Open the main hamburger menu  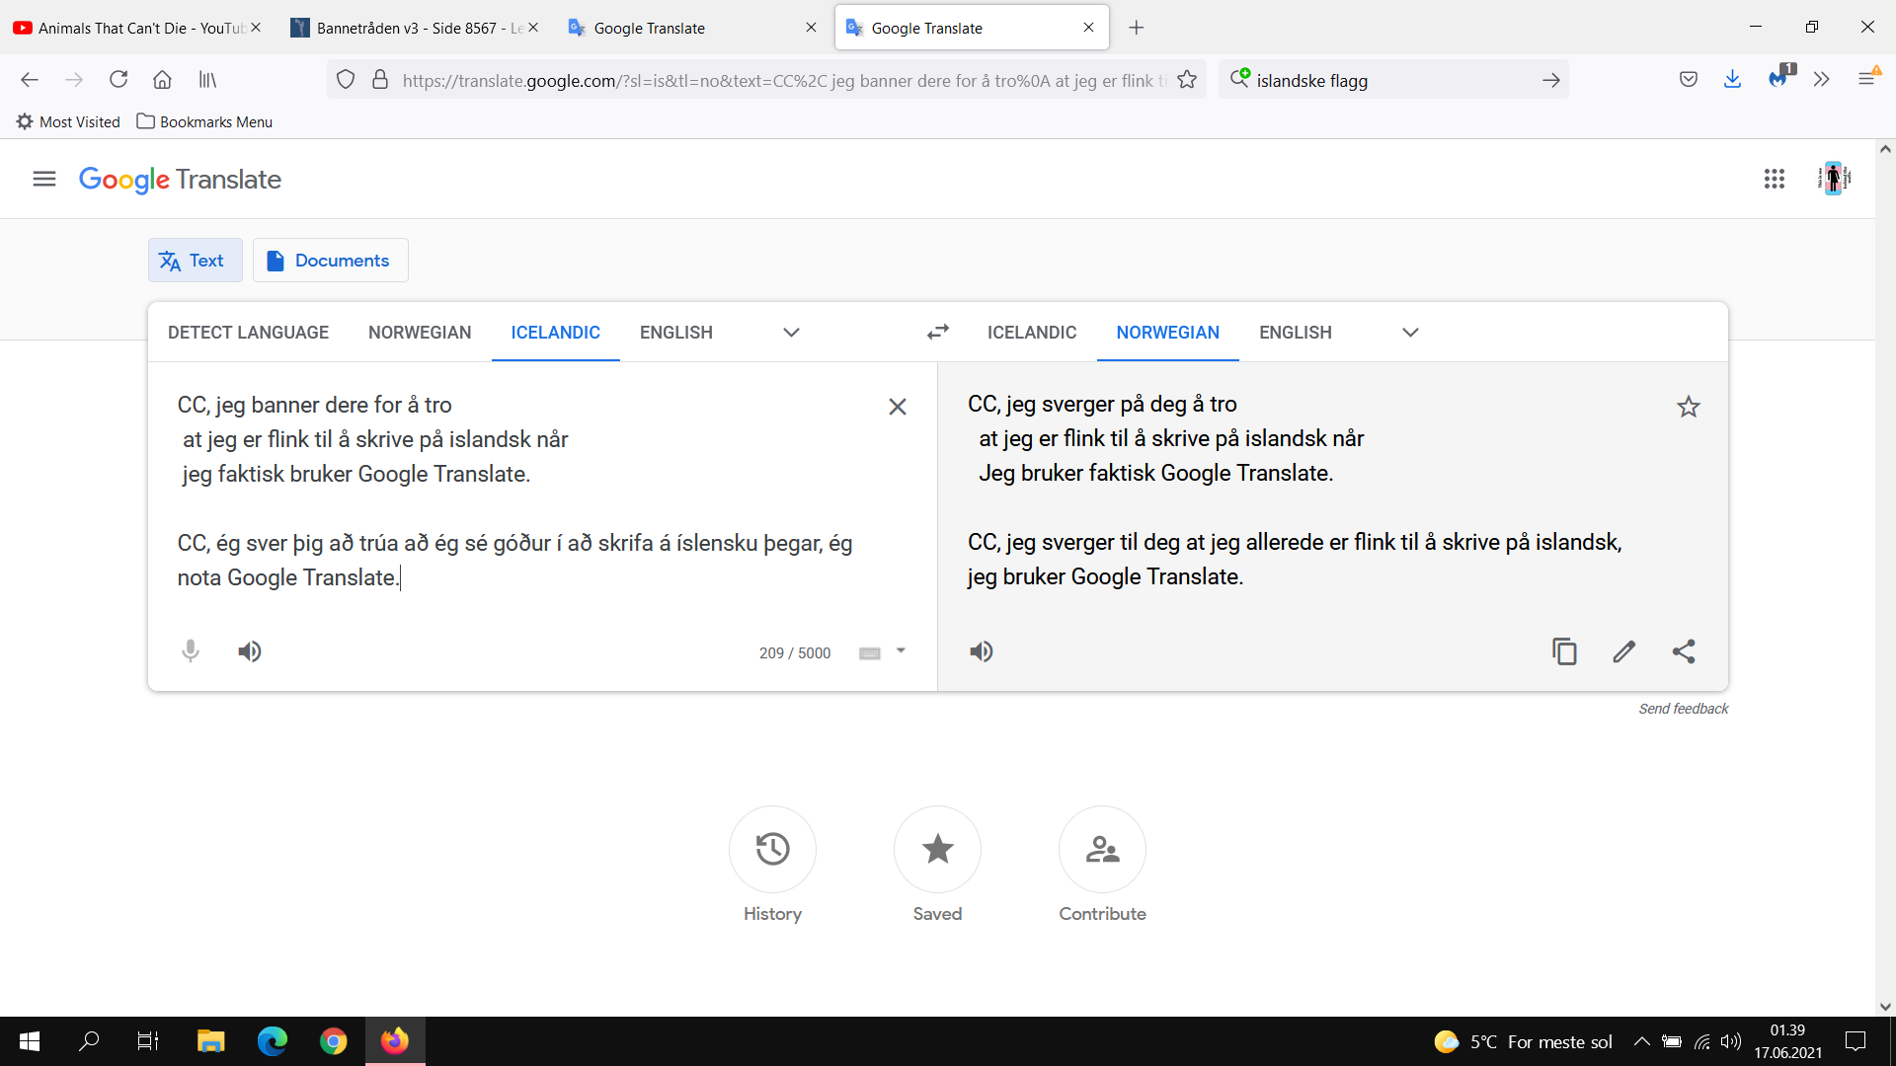tap(44, 179)
